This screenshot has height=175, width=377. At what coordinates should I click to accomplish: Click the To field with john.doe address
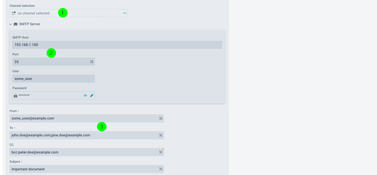[86, 135]
